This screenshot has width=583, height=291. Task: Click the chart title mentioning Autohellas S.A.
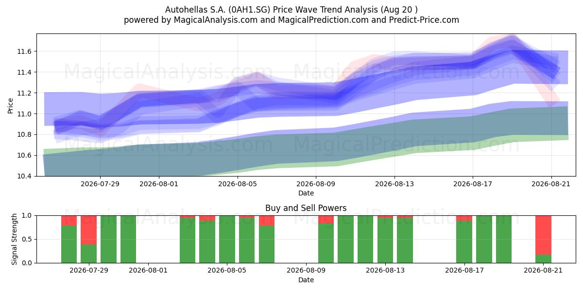[x=291, y=9]
